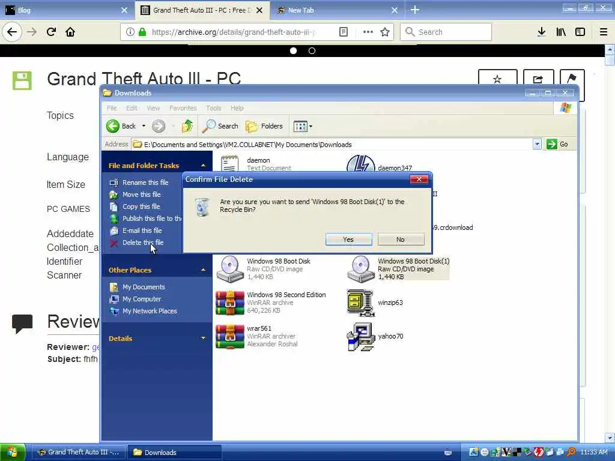Open the Favorites menu in explorer
615x461 pixels.
tap(183, 108)
